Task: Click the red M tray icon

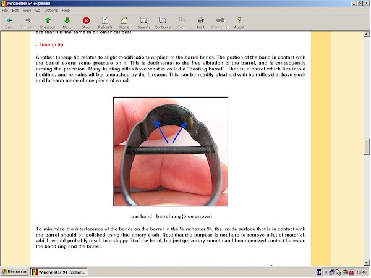Action: pos(351,272)
